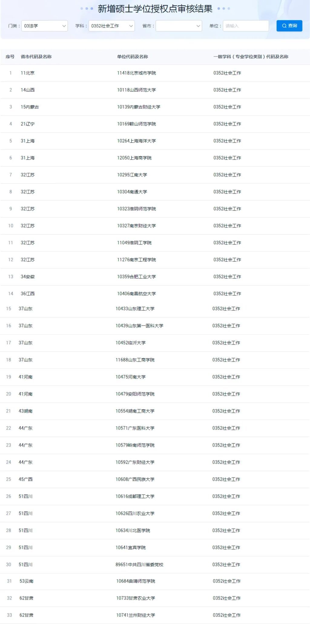Select the 10571广东医科大学 row
This screenshot has width=310, height=624.
click(155, 428)
